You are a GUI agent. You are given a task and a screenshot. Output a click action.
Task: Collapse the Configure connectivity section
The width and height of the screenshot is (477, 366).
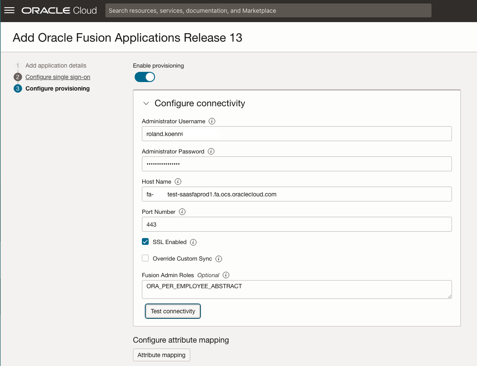pyautogui.click(x=146, y=103)
